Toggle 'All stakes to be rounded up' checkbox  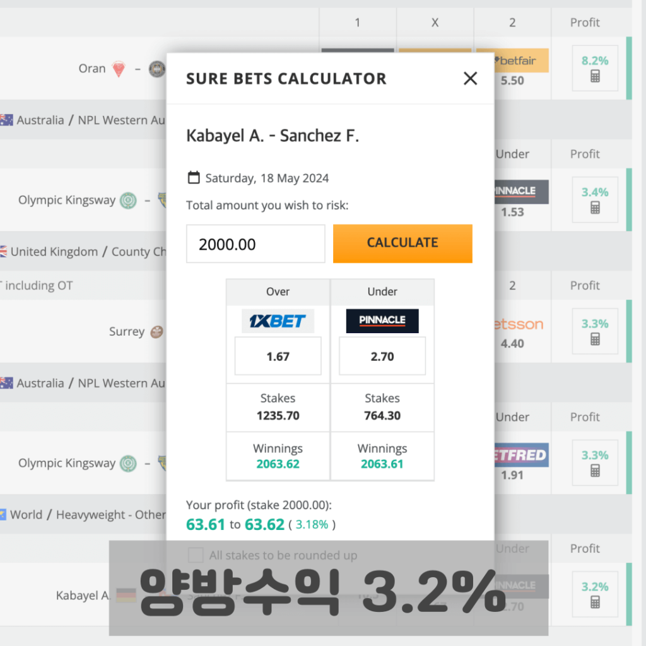[196, 555]
